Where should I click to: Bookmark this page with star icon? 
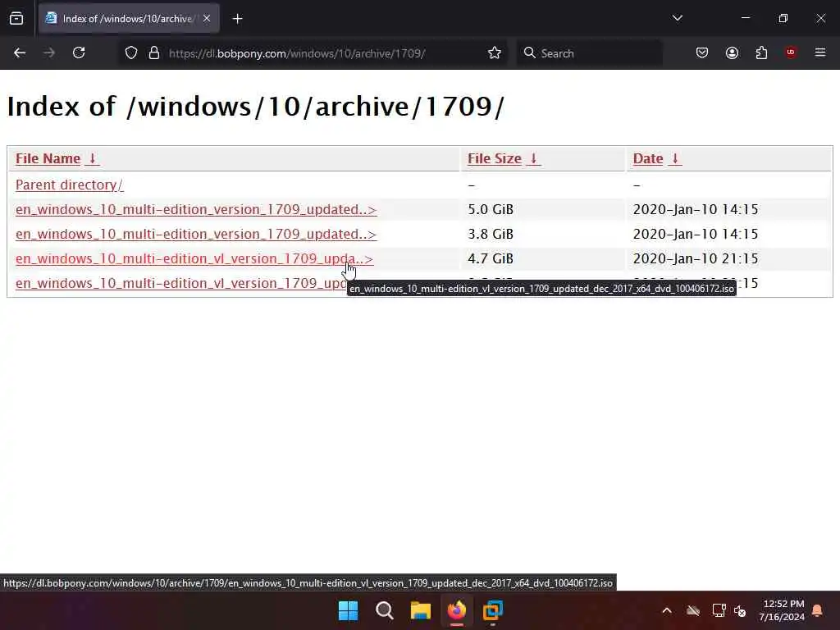coord(495,52)
